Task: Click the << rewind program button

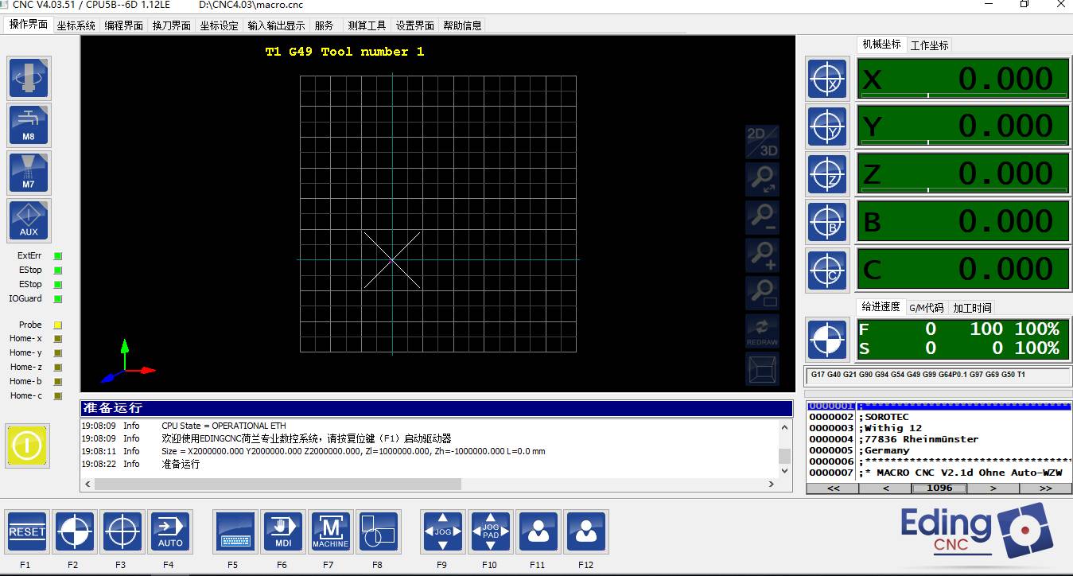Action: click(832, 488)
